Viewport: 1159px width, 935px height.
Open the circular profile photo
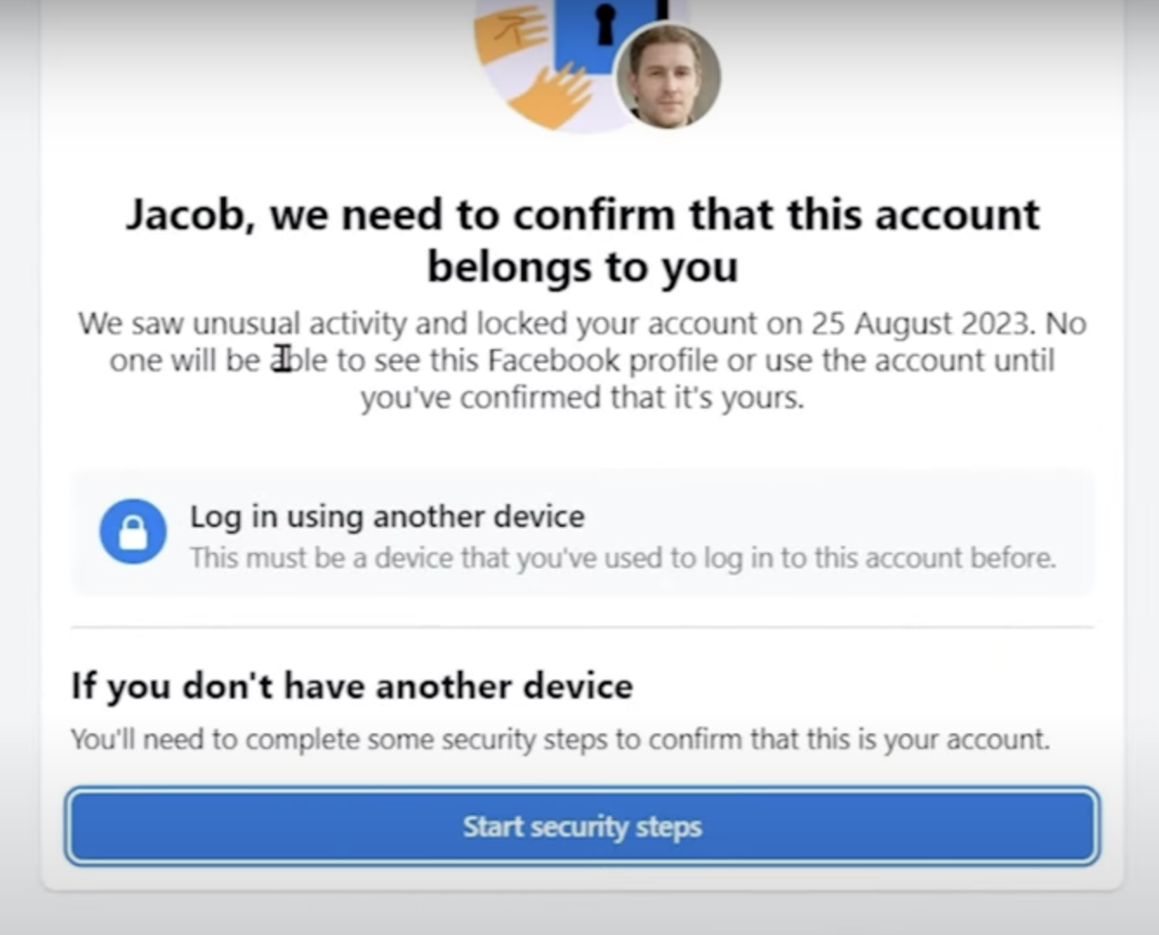click(667, 76)
